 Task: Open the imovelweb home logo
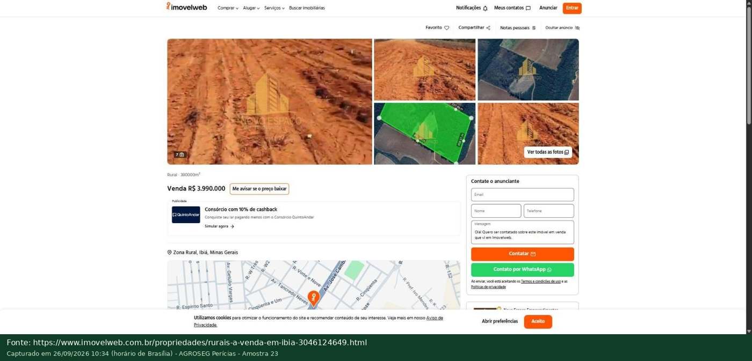186,7
